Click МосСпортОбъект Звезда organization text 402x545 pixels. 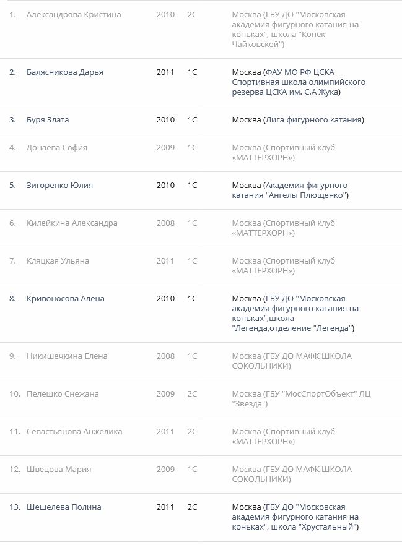[x=301, y=399]
